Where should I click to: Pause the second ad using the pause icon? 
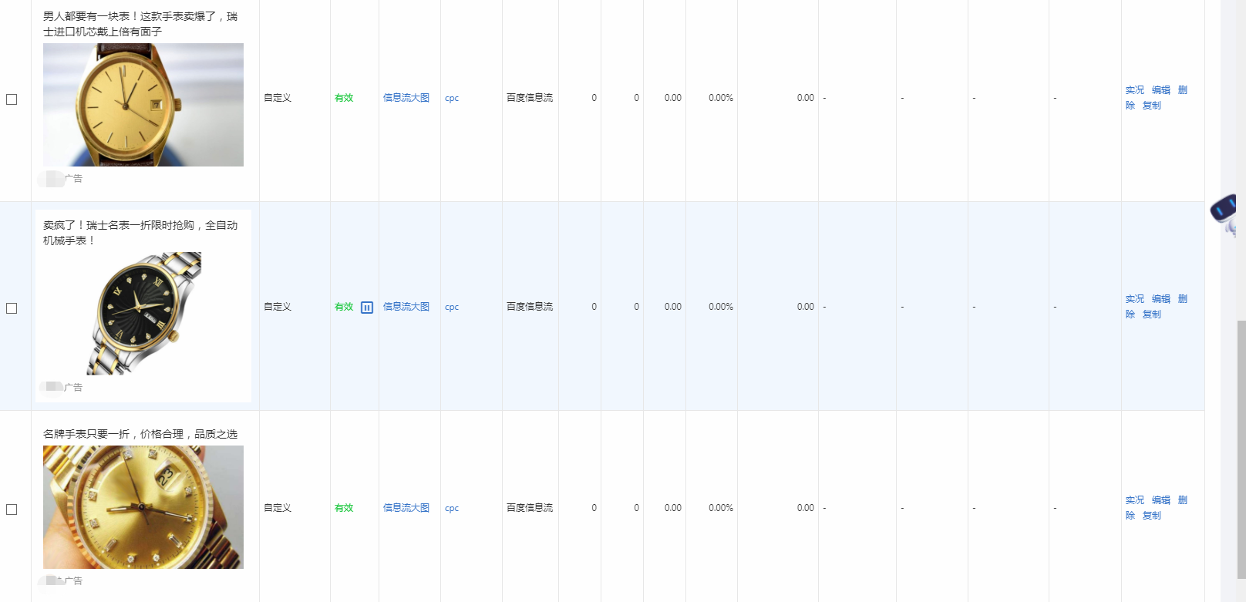[x=367, y=308]
